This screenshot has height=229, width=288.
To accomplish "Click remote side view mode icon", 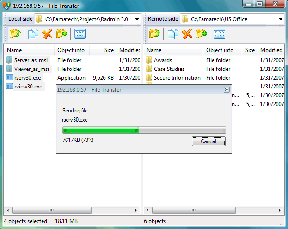I will [220, 34].
